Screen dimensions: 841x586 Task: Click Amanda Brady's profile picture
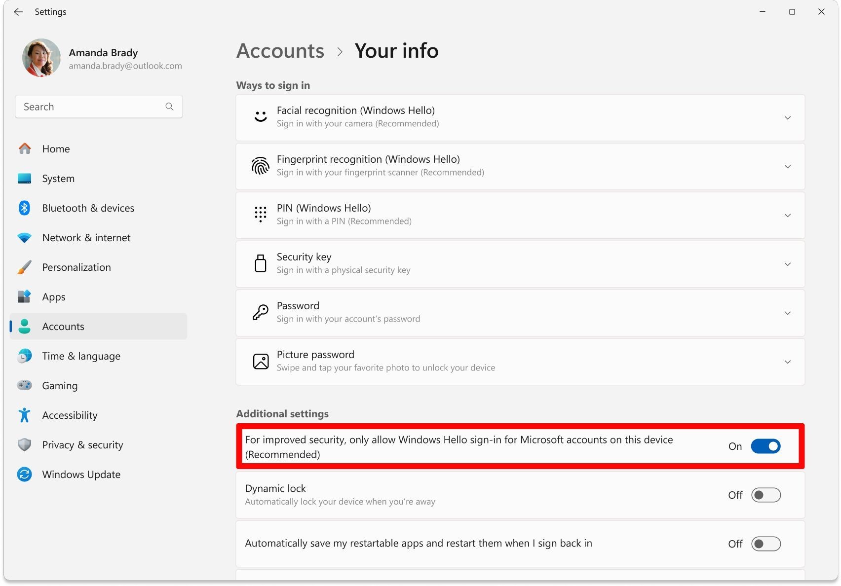41,58
